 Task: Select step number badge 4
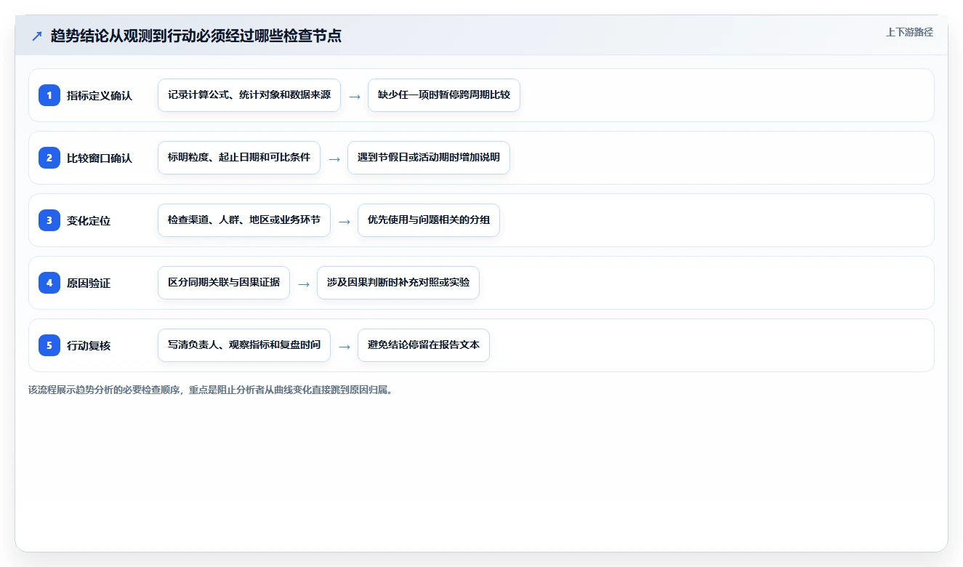point(49,283)
